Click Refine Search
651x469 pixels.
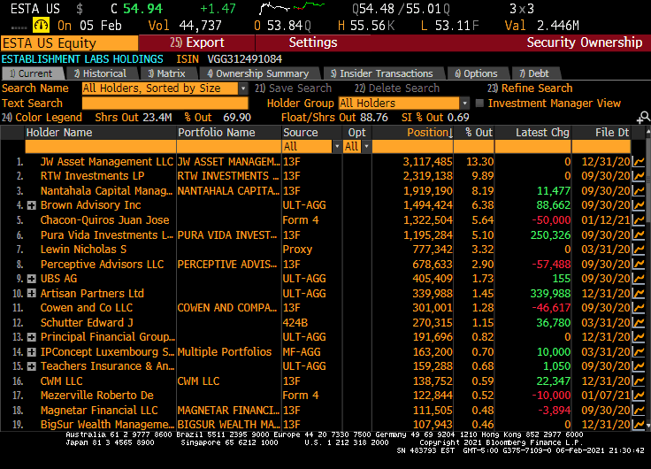(530, 88)
